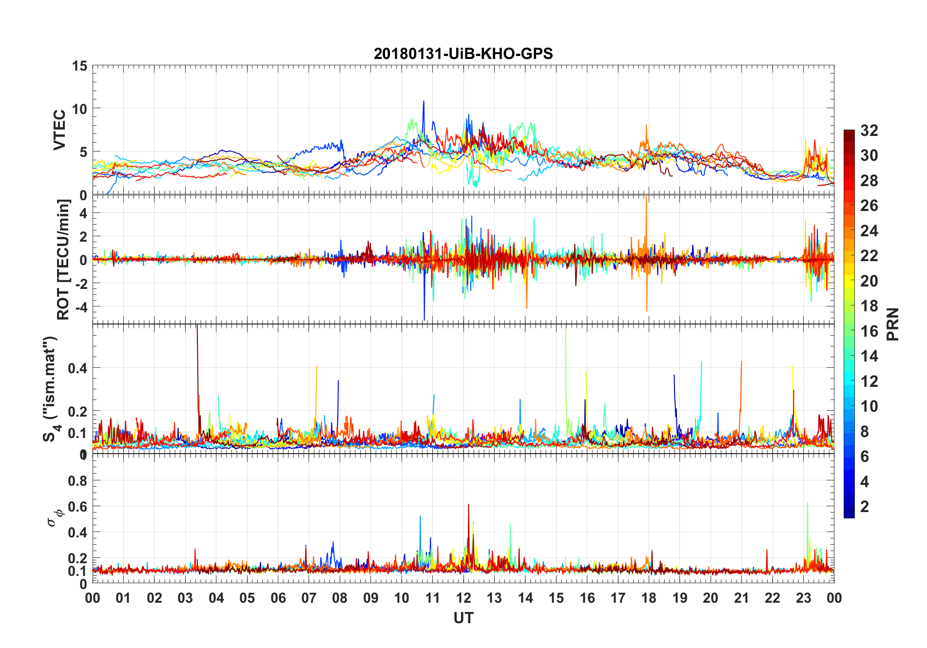
Task: Click x-axis hour tick 19
Action: point(680,598)
